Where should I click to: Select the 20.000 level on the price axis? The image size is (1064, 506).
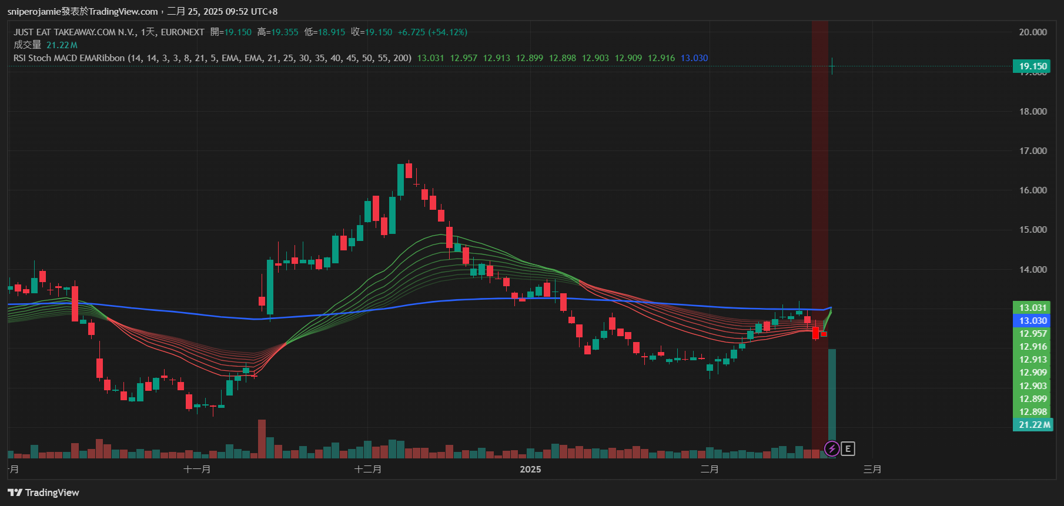[1032, 32]
